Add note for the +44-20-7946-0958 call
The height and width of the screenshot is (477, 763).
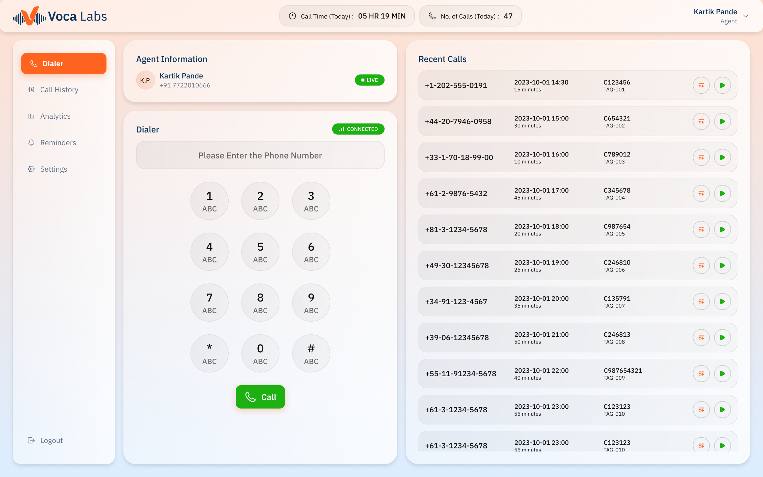(701, 121)
